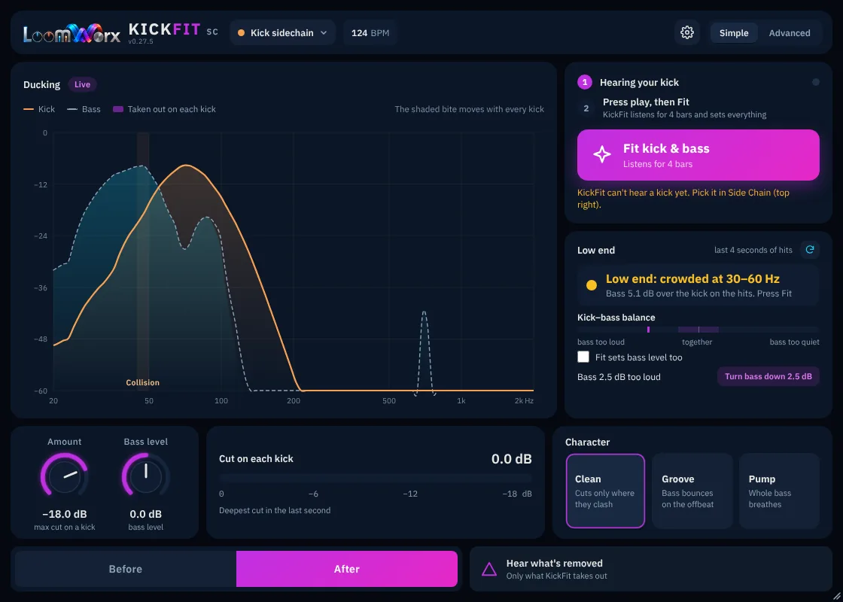Click the 0.0 dB bass level value

(146, 514)
